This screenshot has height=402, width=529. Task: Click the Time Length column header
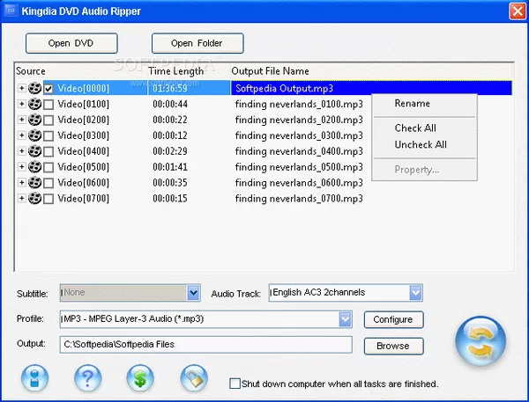176,71
